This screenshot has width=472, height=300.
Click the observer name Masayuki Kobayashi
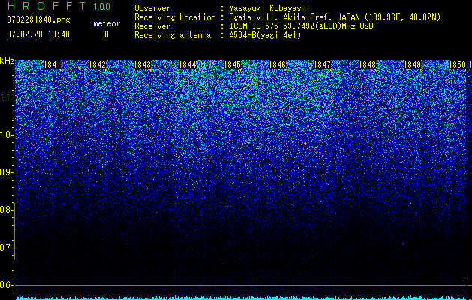coord(269,8)
